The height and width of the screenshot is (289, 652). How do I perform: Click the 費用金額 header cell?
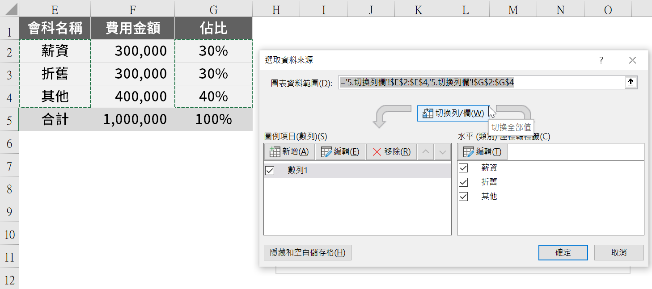[133, 29]
